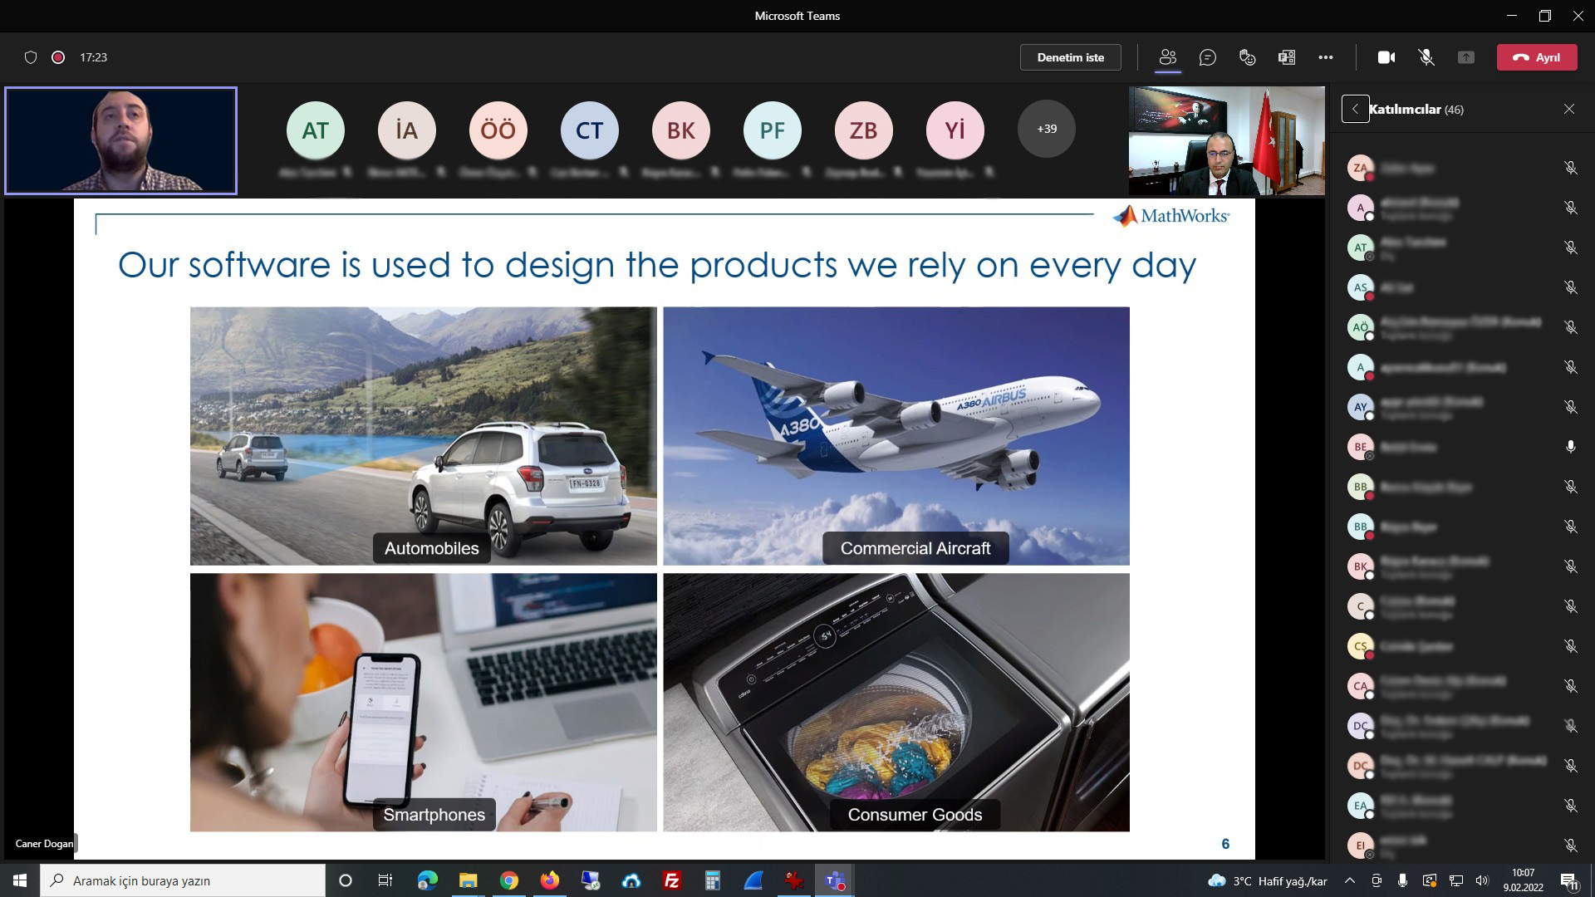Click the Katılımcılar (46) heading

(x=1416, y=109)
